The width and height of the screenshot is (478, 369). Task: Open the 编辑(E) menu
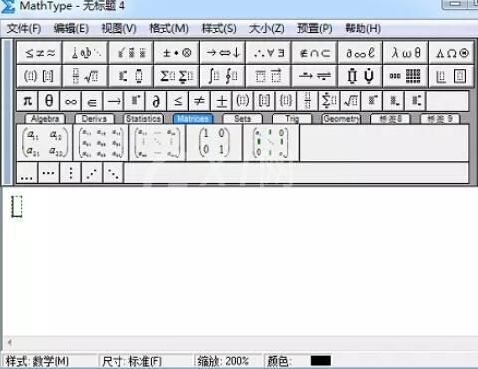tap(71, 29)
